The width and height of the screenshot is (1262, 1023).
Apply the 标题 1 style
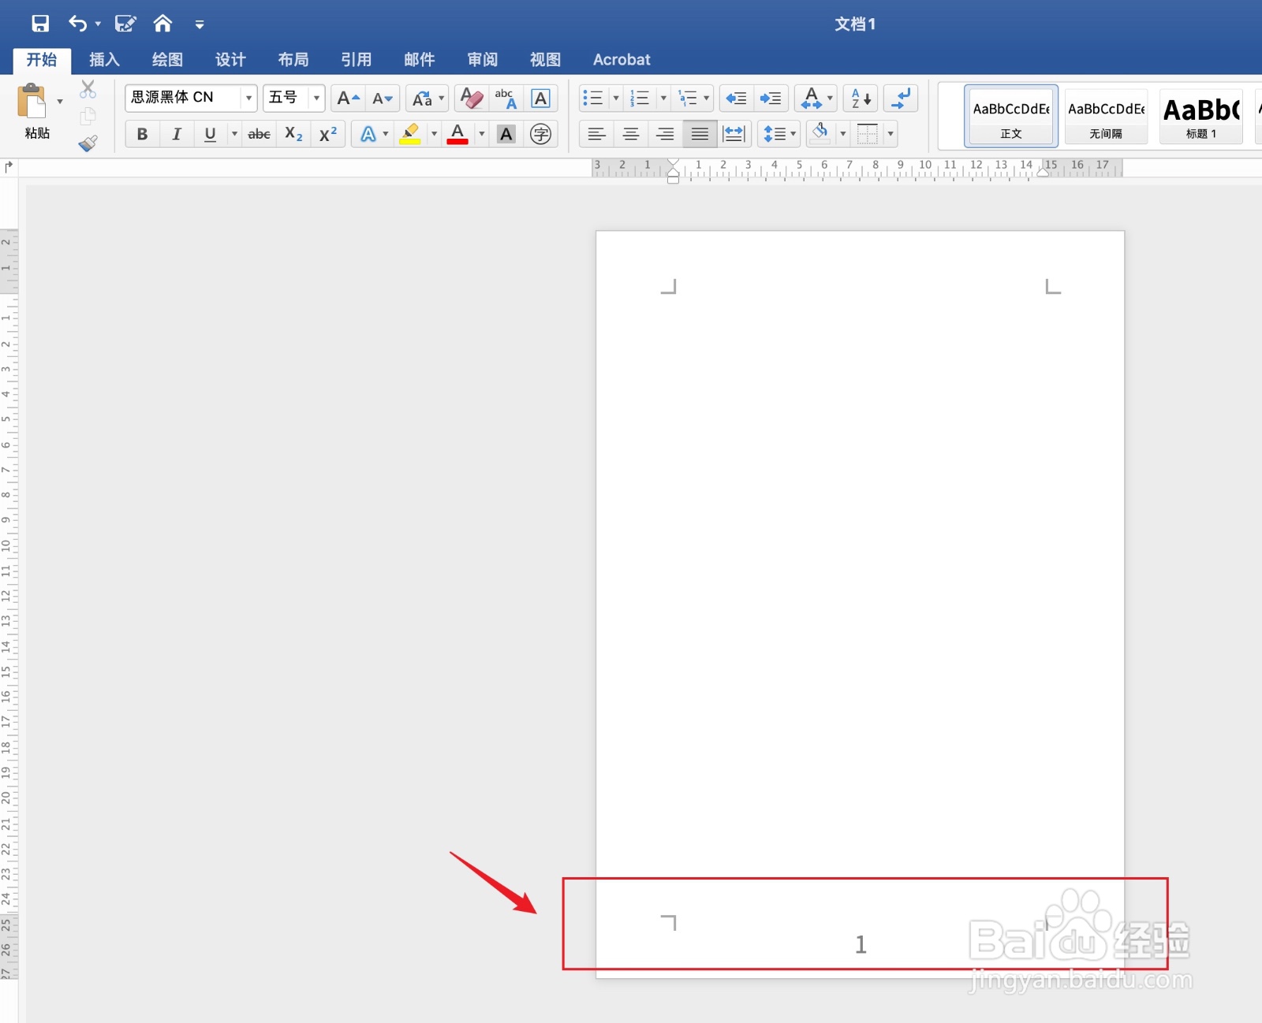[1201, 116]
